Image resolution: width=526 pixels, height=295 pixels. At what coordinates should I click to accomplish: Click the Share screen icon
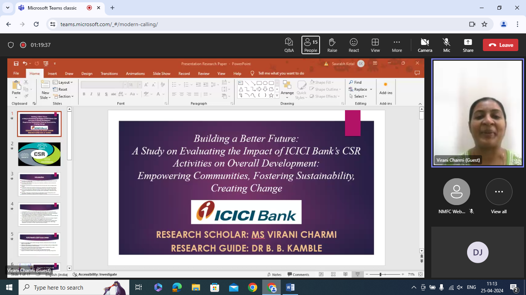[x=468, y=45]
